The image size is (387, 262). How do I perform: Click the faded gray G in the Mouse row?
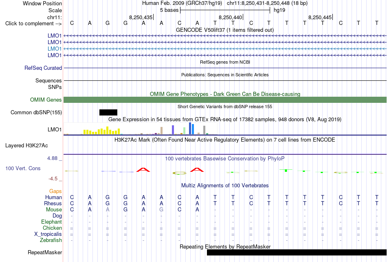click(x=161, y=210)
